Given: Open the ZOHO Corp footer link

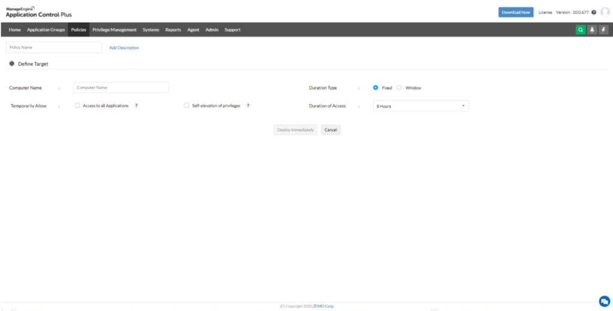Looking at the screenshot, I should [x=323, y=306].
